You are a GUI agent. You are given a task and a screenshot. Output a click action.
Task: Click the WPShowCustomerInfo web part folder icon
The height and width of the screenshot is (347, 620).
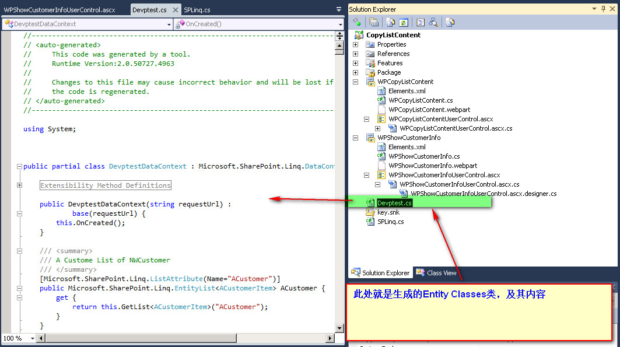click(370, 138)
